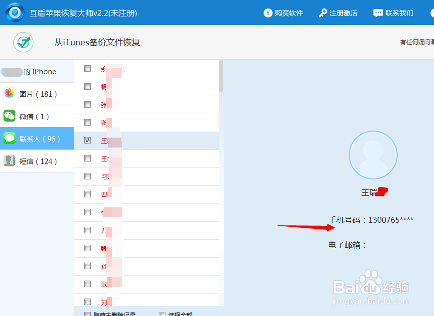Check the box for contact starting 刘
This screenshot has width=434, height=316.
click(88, 302)
